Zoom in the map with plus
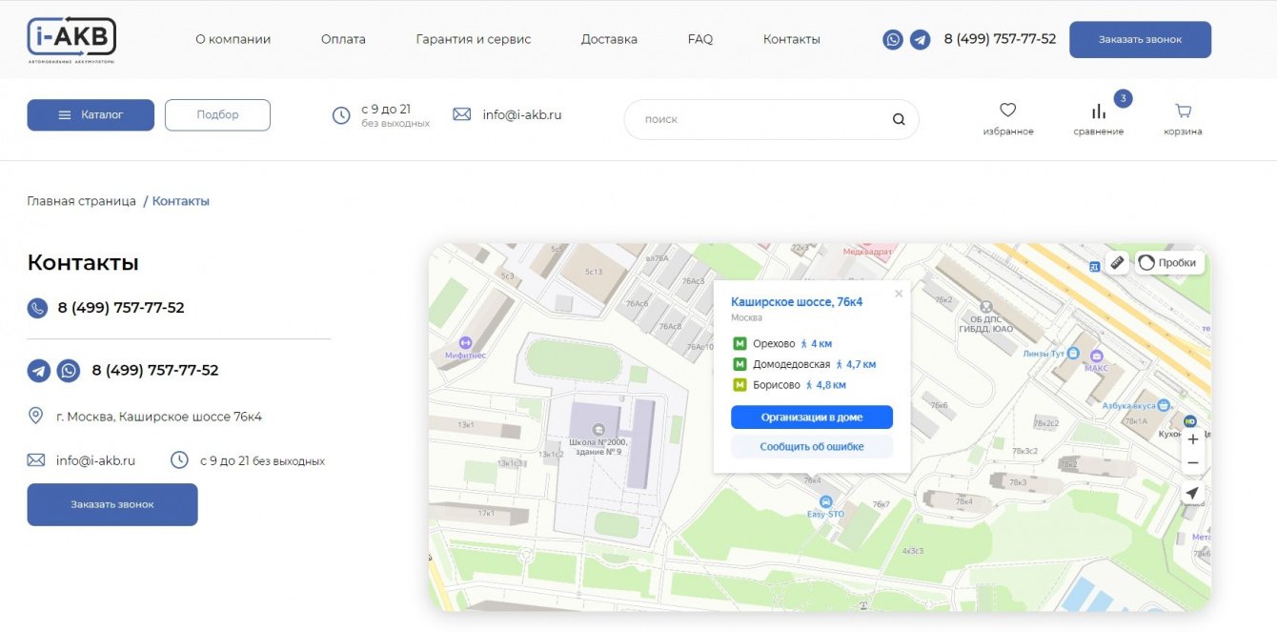 1192,439
